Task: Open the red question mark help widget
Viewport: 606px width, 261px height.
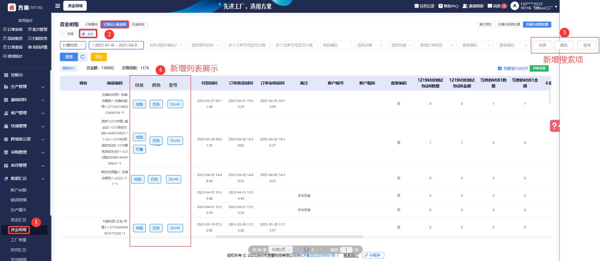Action: 554,126
